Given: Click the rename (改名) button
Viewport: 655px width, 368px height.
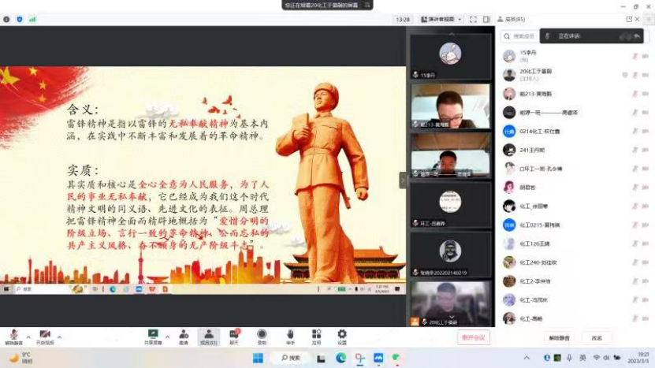Looking at the screenshot, I should coord(597,337).
